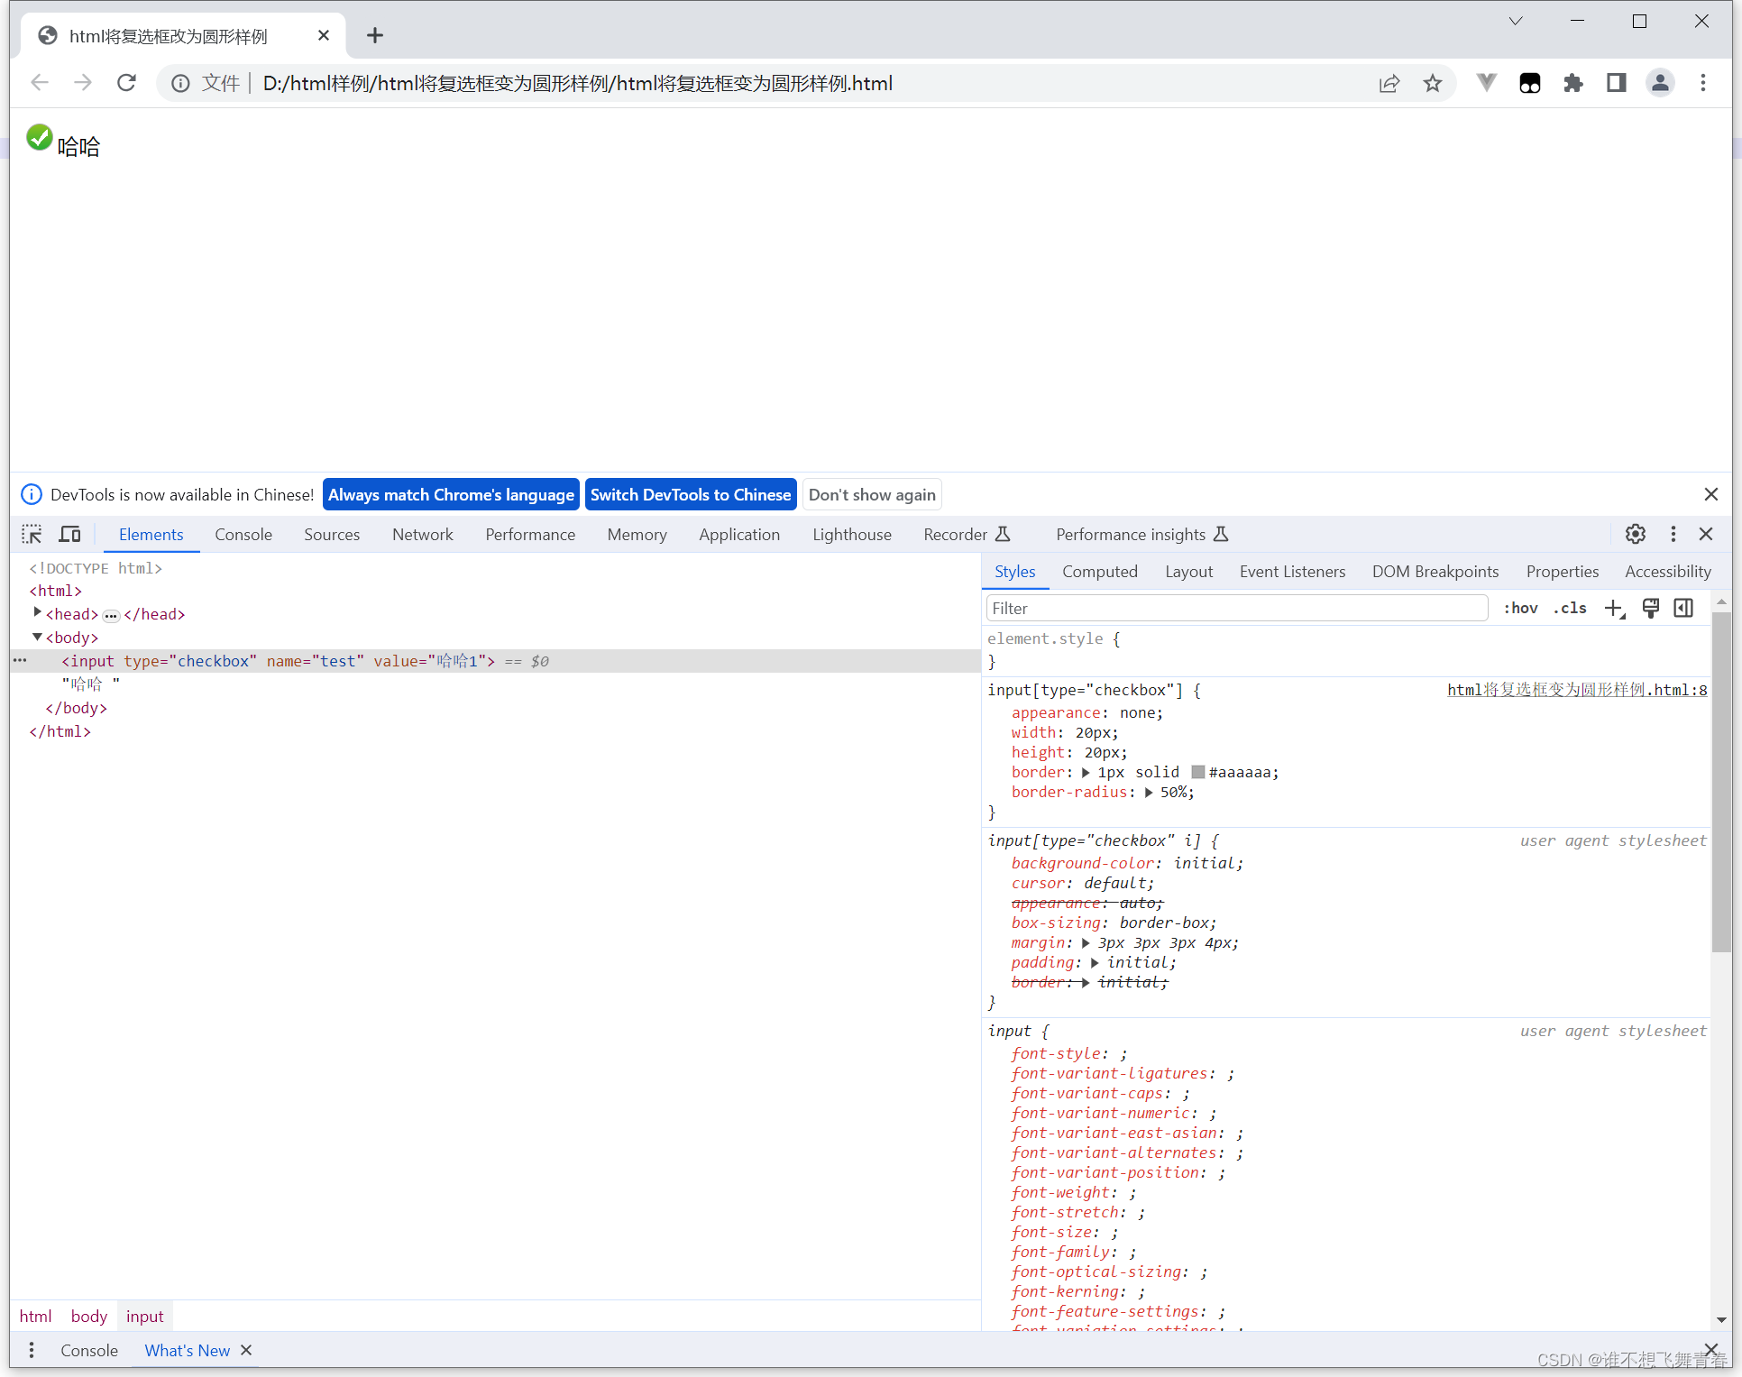Dismiss the DevTools language infobar
The width and height of the screenshot is (1742, 1377).
click(1711, 494)
